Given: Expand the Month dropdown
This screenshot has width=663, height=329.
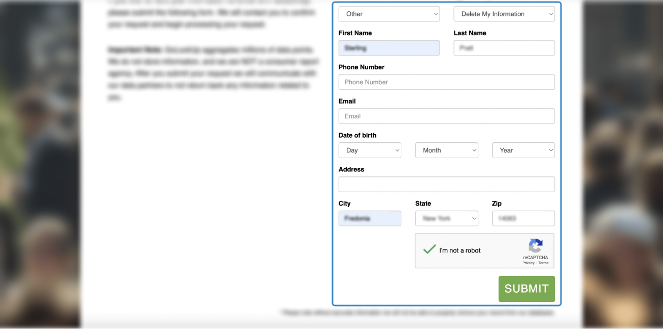Looking at the screenshot, I should pyautogui.click(x=446, y=150).
